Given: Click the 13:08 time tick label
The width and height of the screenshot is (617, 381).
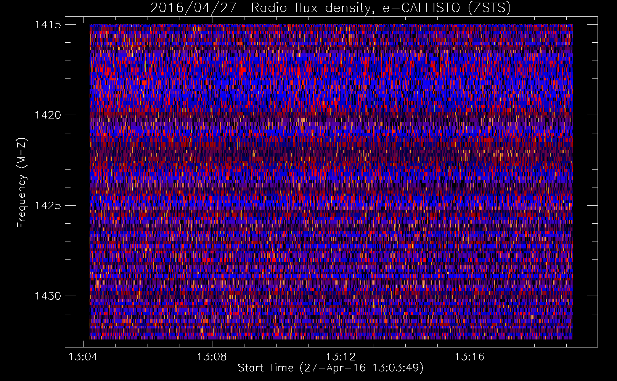Looking at the screenshot, I should click(x=212, y=357).
